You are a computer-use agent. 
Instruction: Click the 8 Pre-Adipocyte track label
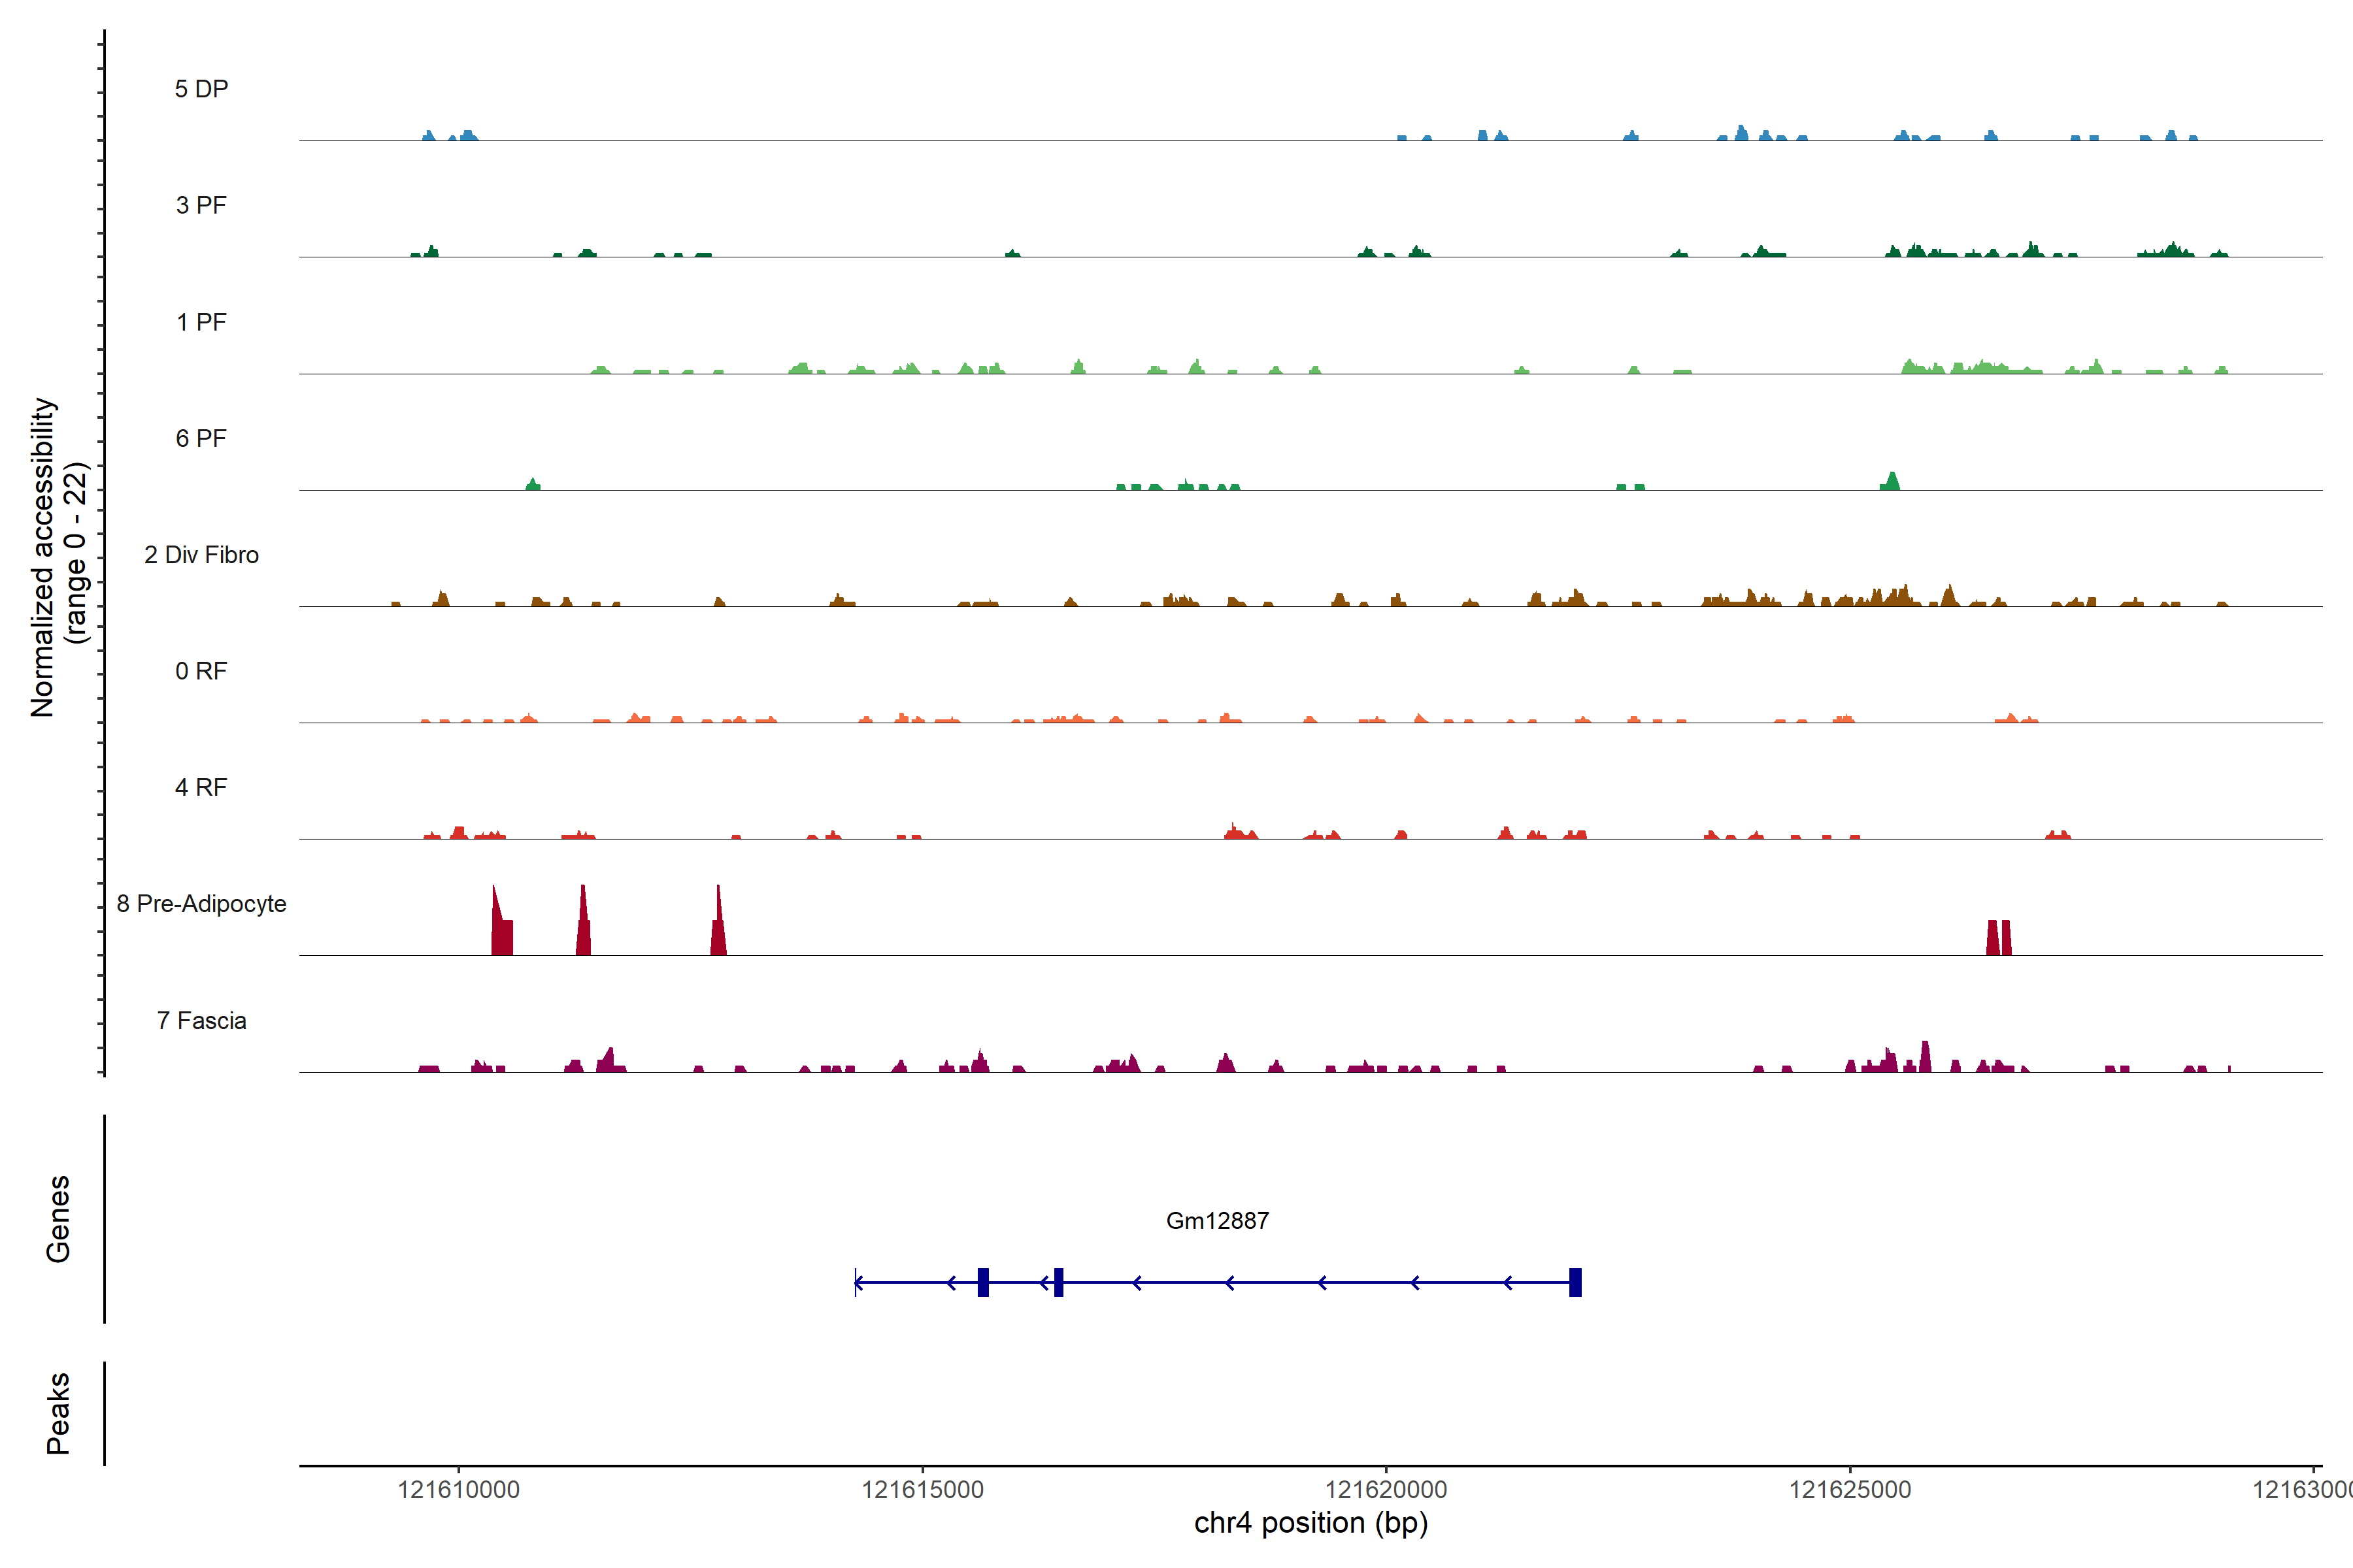click(x=201, y=904)
